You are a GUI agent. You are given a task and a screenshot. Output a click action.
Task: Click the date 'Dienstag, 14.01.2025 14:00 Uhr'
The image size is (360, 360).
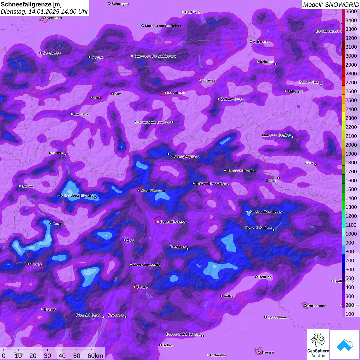point(44,12)
